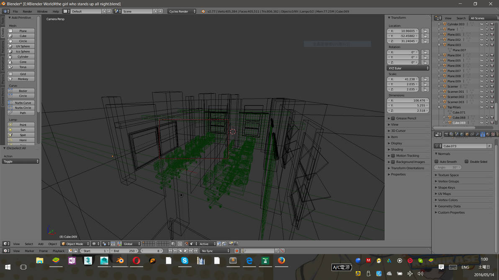499x280 pixels.
Task: Add a Plane mesh primitive
Action: pyautogui.click(x=21, y=31)
